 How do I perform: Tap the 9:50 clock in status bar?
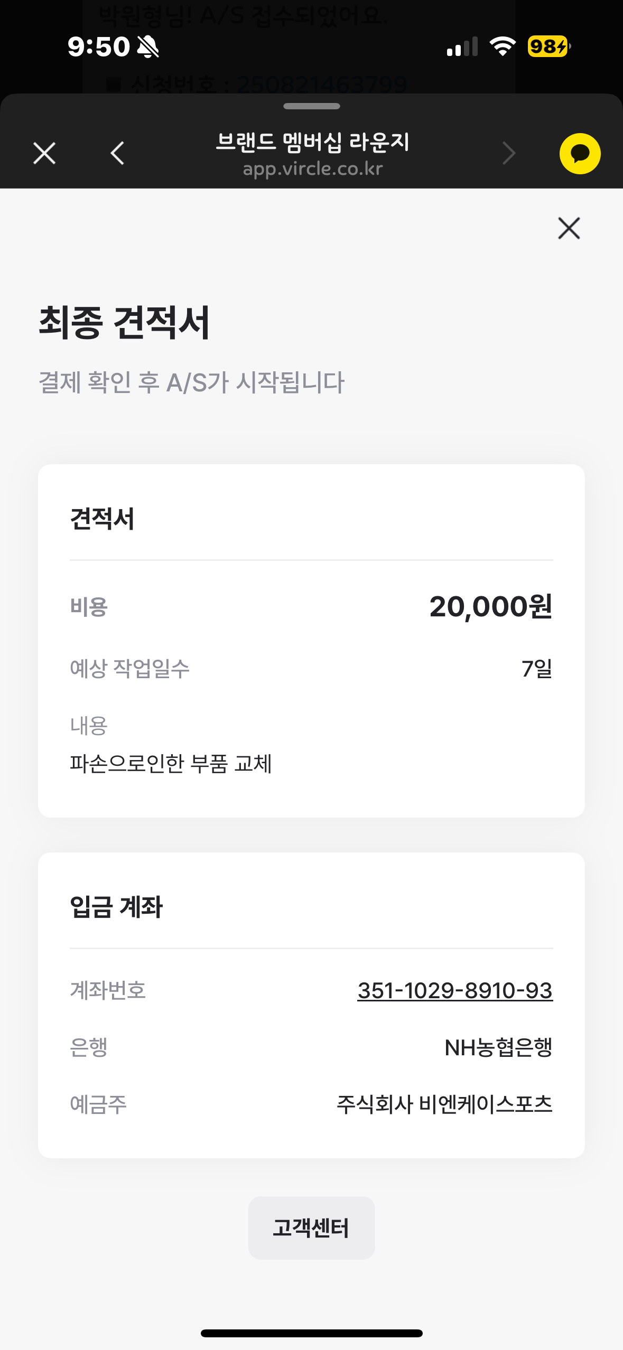coord(98,46)
